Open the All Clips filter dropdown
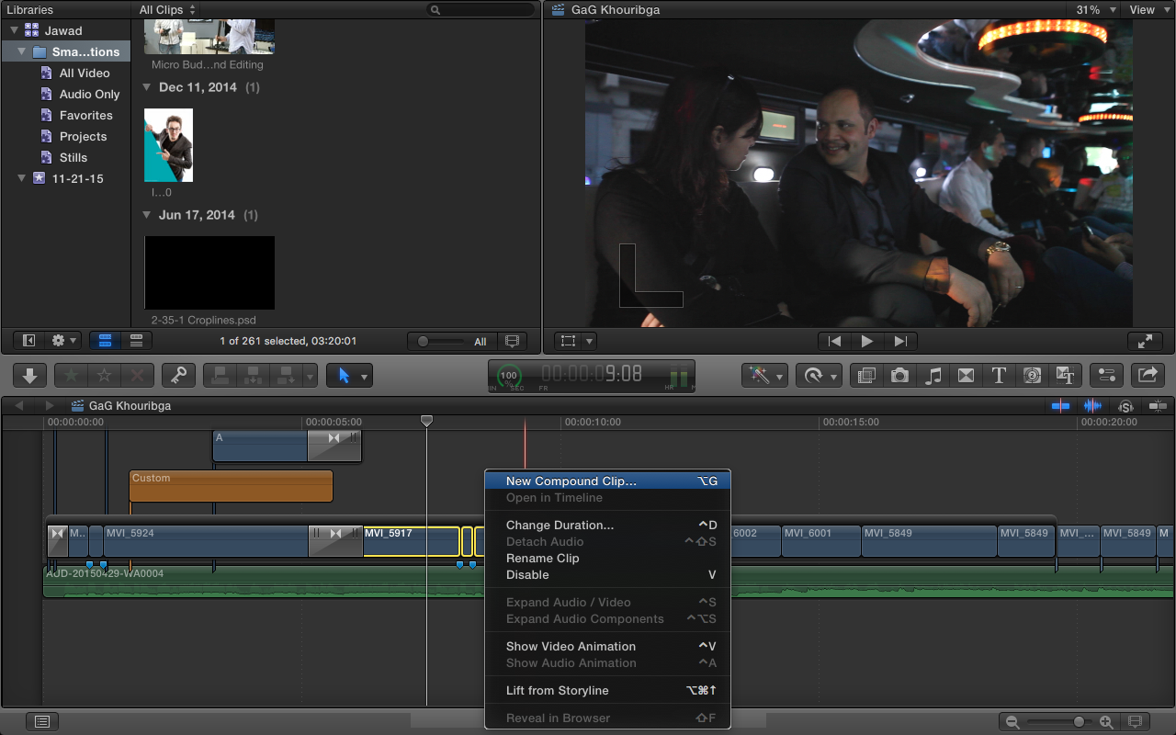This screenshot has width=1176, height=735. [x=167, y=10]
